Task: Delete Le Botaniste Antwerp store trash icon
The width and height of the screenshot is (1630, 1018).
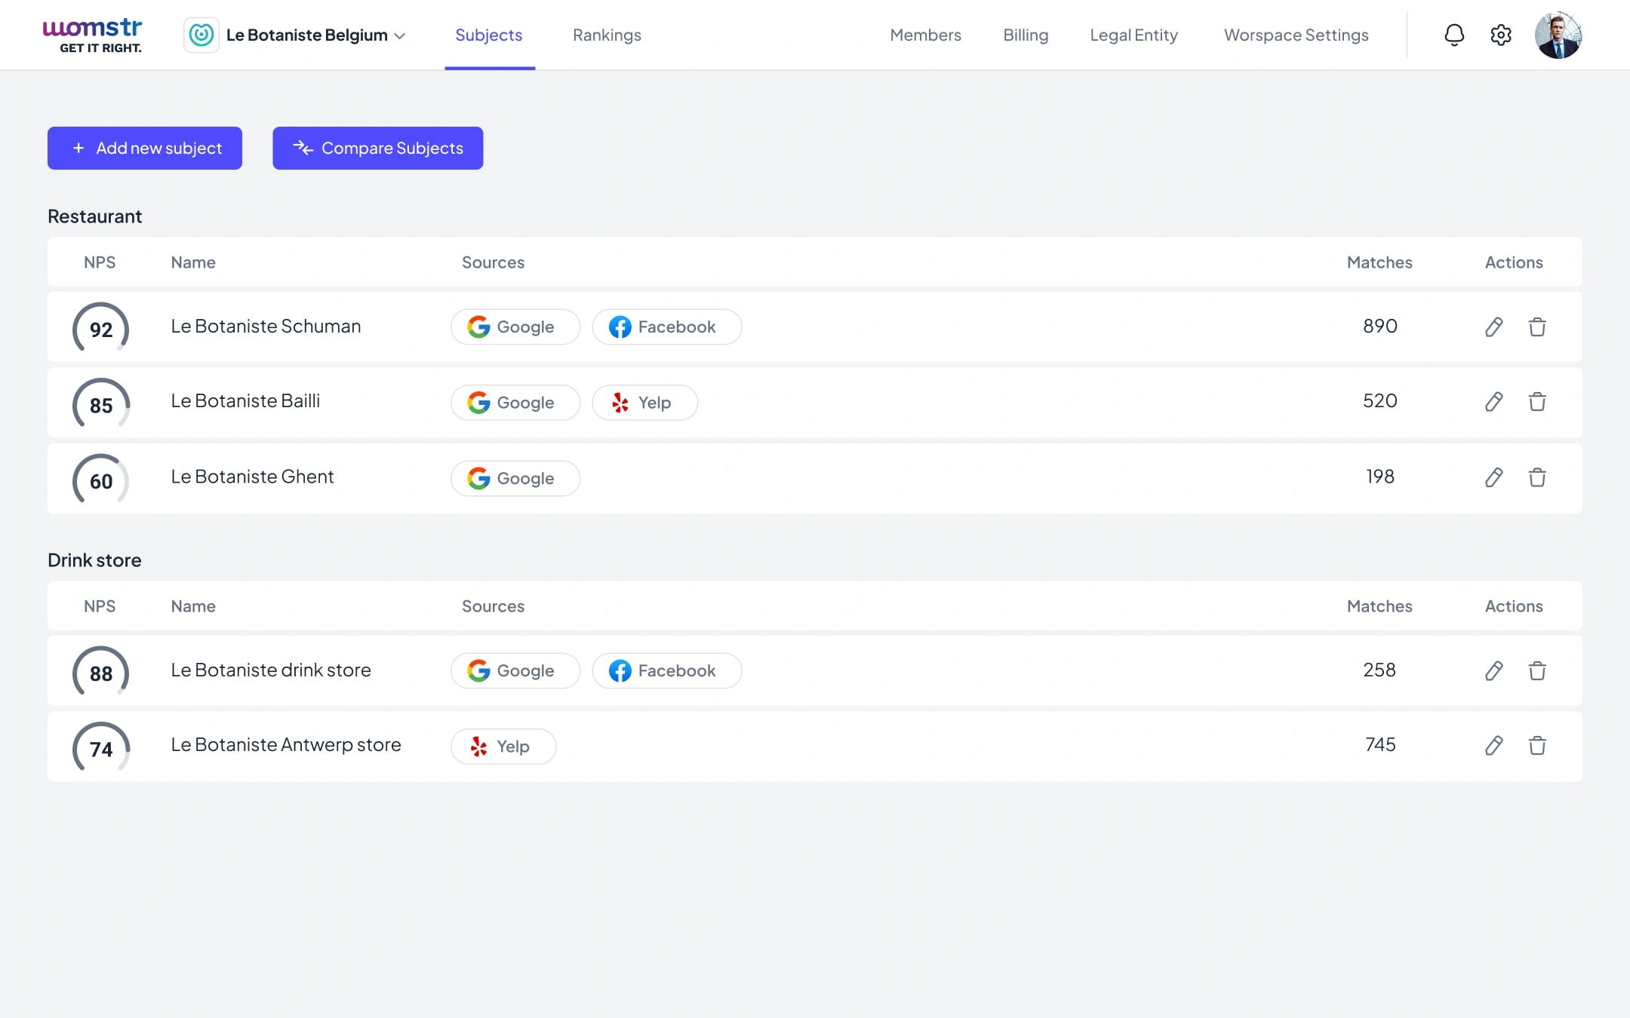Action: pyautogui.click(x=1537, y=745)
